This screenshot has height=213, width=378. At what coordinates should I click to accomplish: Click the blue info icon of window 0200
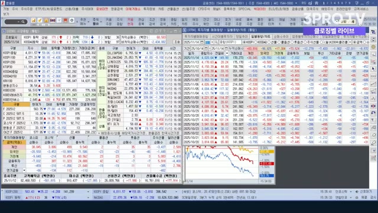4,31
